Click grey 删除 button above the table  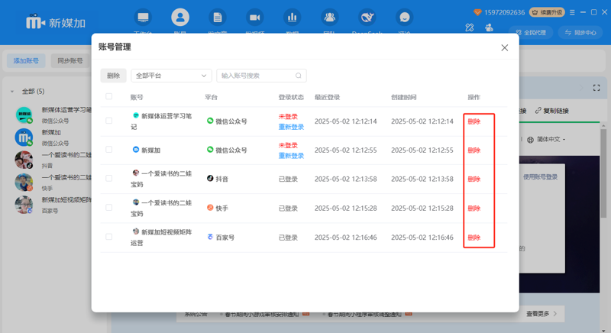coord(113,76)
